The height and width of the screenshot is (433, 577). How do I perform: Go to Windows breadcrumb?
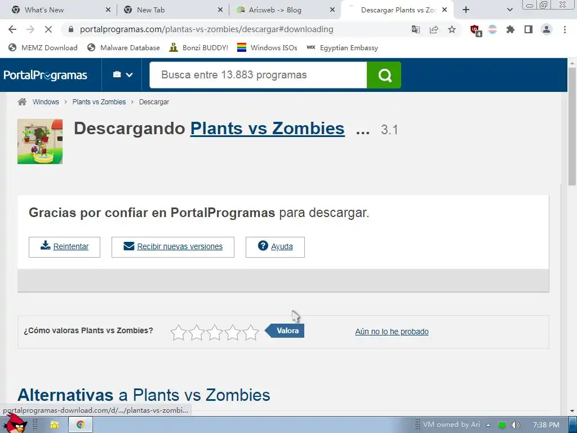click(46, 102)
